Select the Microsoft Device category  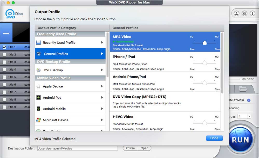pyautogui.click(x=70, y=120)
